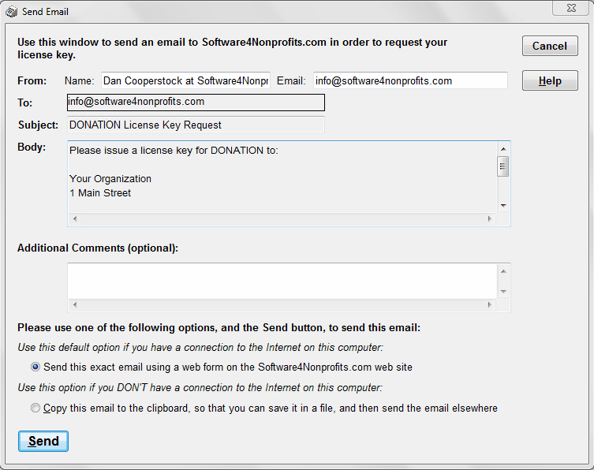Click the Comments scrollbar down arrow
Viewport: 594px width, 470px height.
pyautogui.click(x=503, y=292)
